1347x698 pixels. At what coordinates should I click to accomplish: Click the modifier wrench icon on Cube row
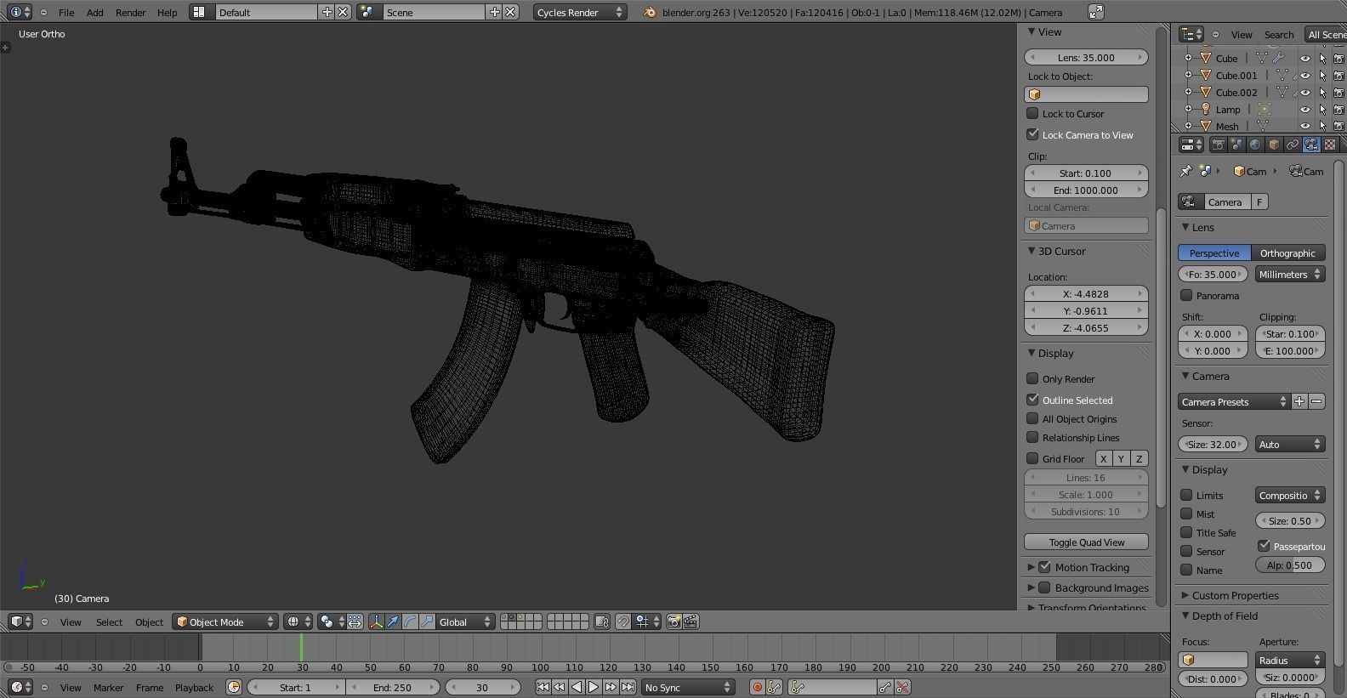1278,59
